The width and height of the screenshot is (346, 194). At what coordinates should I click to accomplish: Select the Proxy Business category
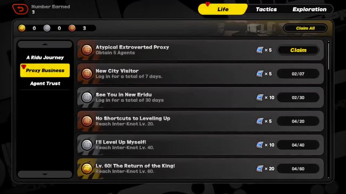pyautogui.click(x=45, y=70)
